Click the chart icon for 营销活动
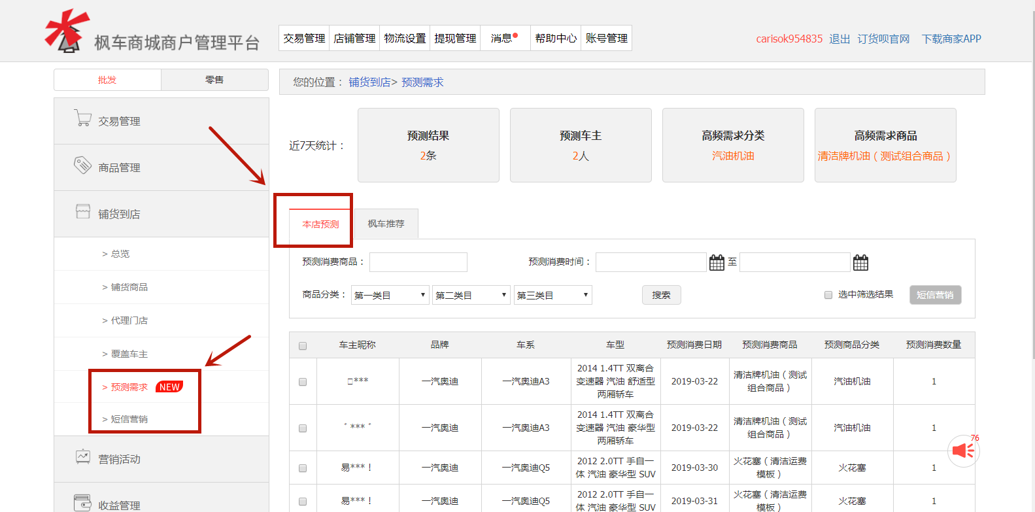This screenshot has height=512, width=1035. pyautogui.click(x=82, y=456)
